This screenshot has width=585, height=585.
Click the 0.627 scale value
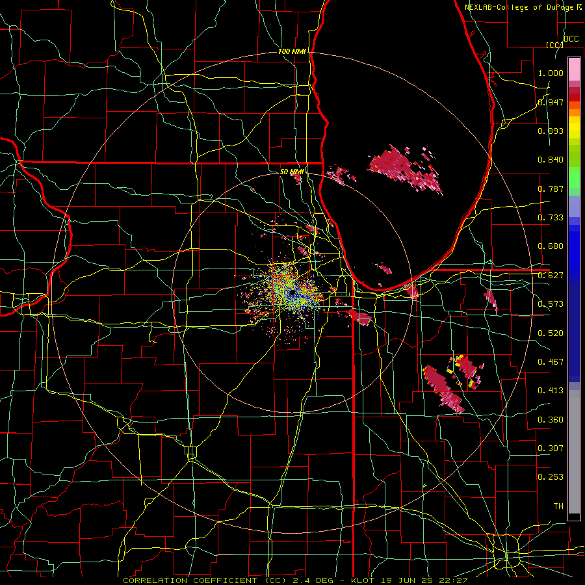(551, 276)
